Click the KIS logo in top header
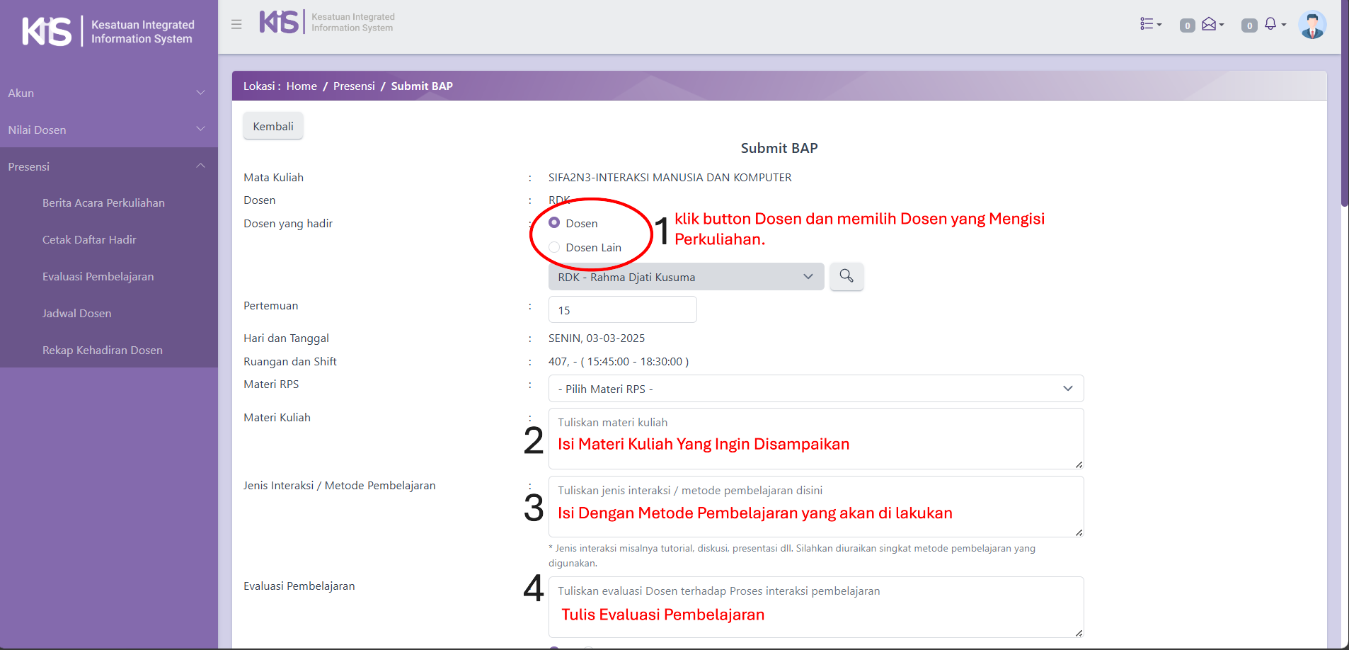 click(x=279, y=22)
